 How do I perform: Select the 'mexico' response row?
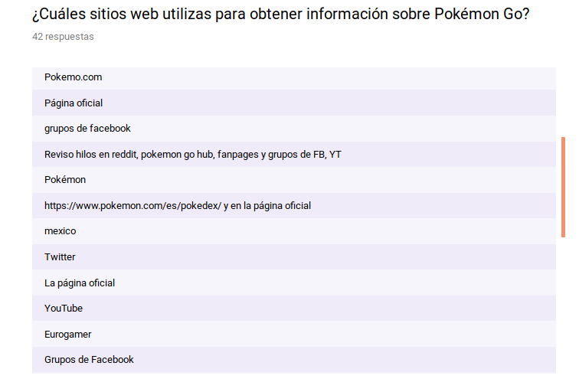click(x=294, y=231)
